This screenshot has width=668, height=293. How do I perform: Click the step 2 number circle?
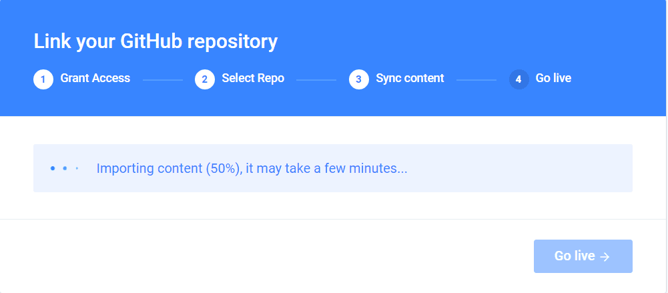pos(205,79)
